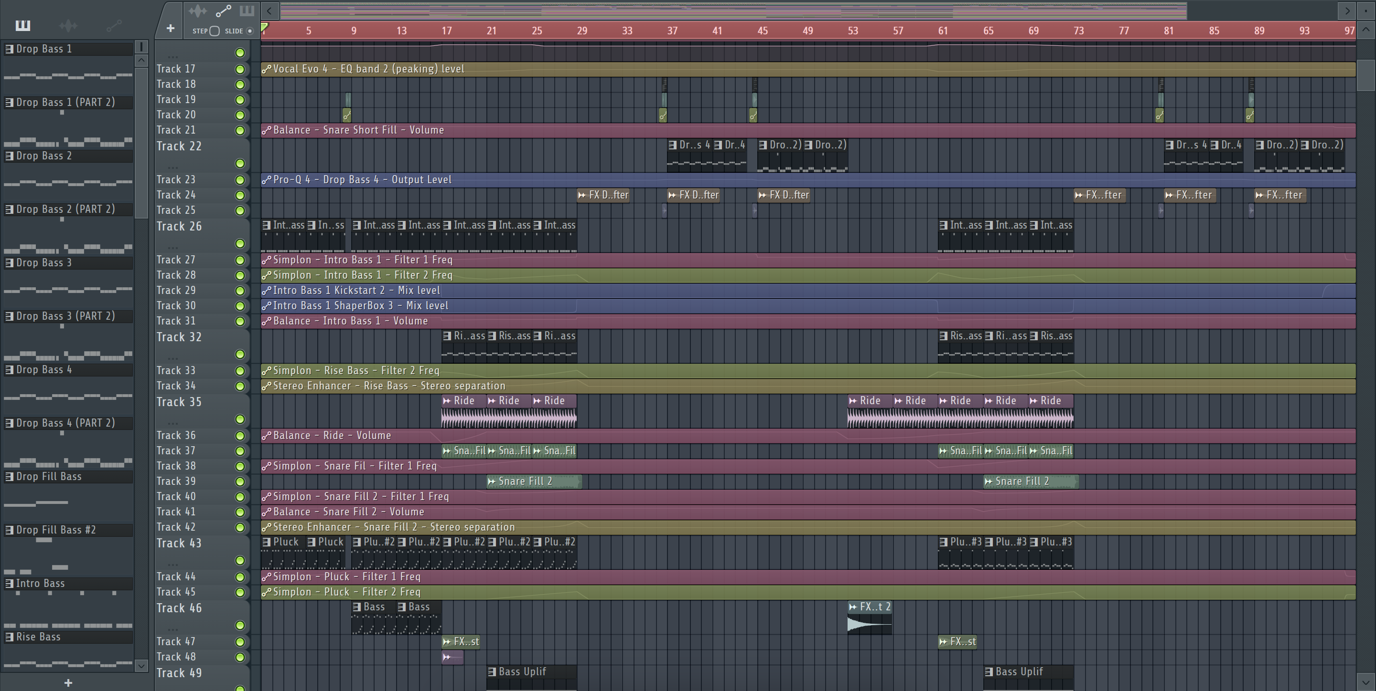
Task: Click the picker top button above the scroll arrow
Action: [141, 47]
